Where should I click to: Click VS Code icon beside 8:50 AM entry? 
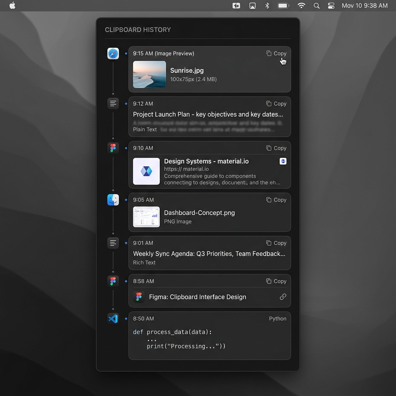click(x=113, y=319)
